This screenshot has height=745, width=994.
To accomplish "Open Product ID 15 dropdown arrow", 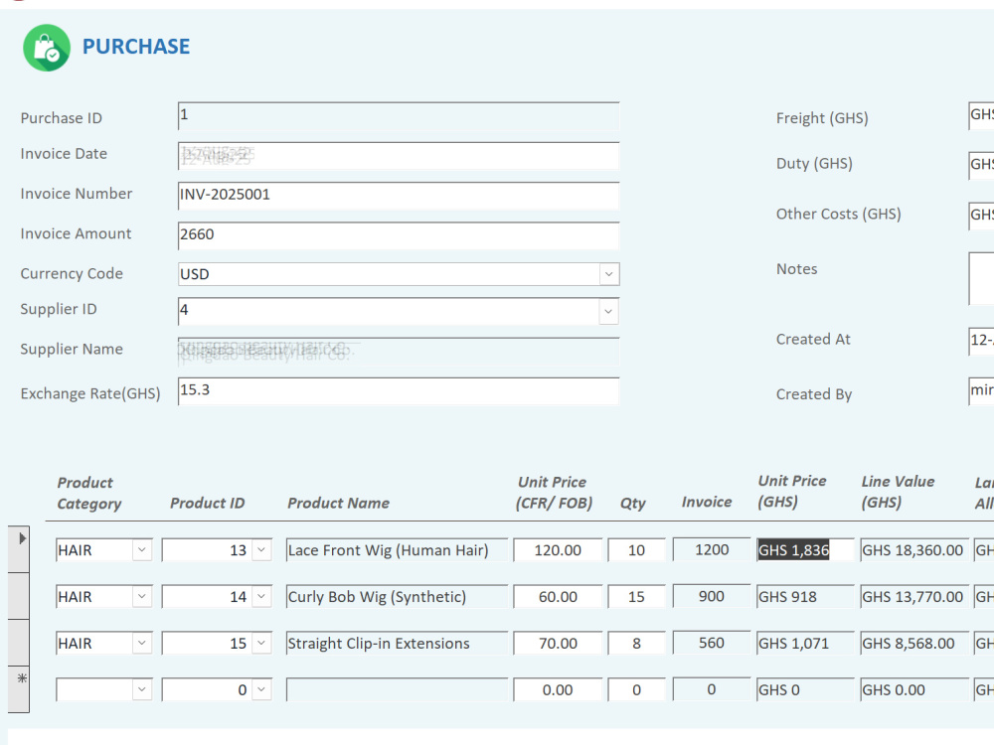I will click(261, 643).
